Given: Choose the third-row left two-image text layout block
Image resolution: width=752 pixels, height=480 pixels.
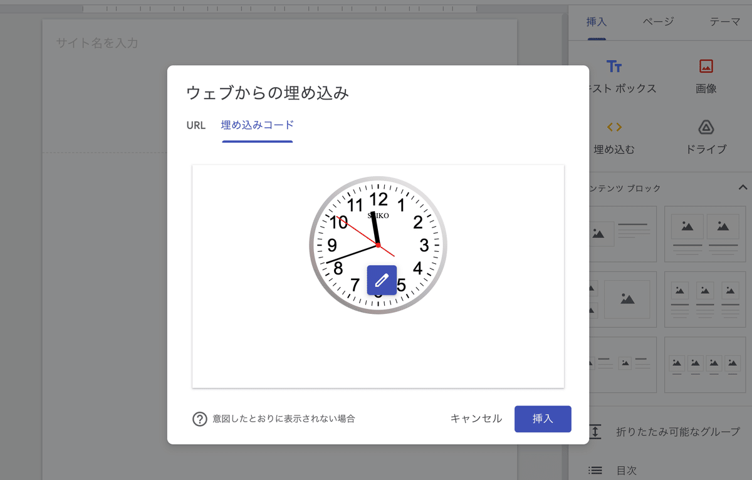Looking at the screenshot, I should click(x=623, y=365).
